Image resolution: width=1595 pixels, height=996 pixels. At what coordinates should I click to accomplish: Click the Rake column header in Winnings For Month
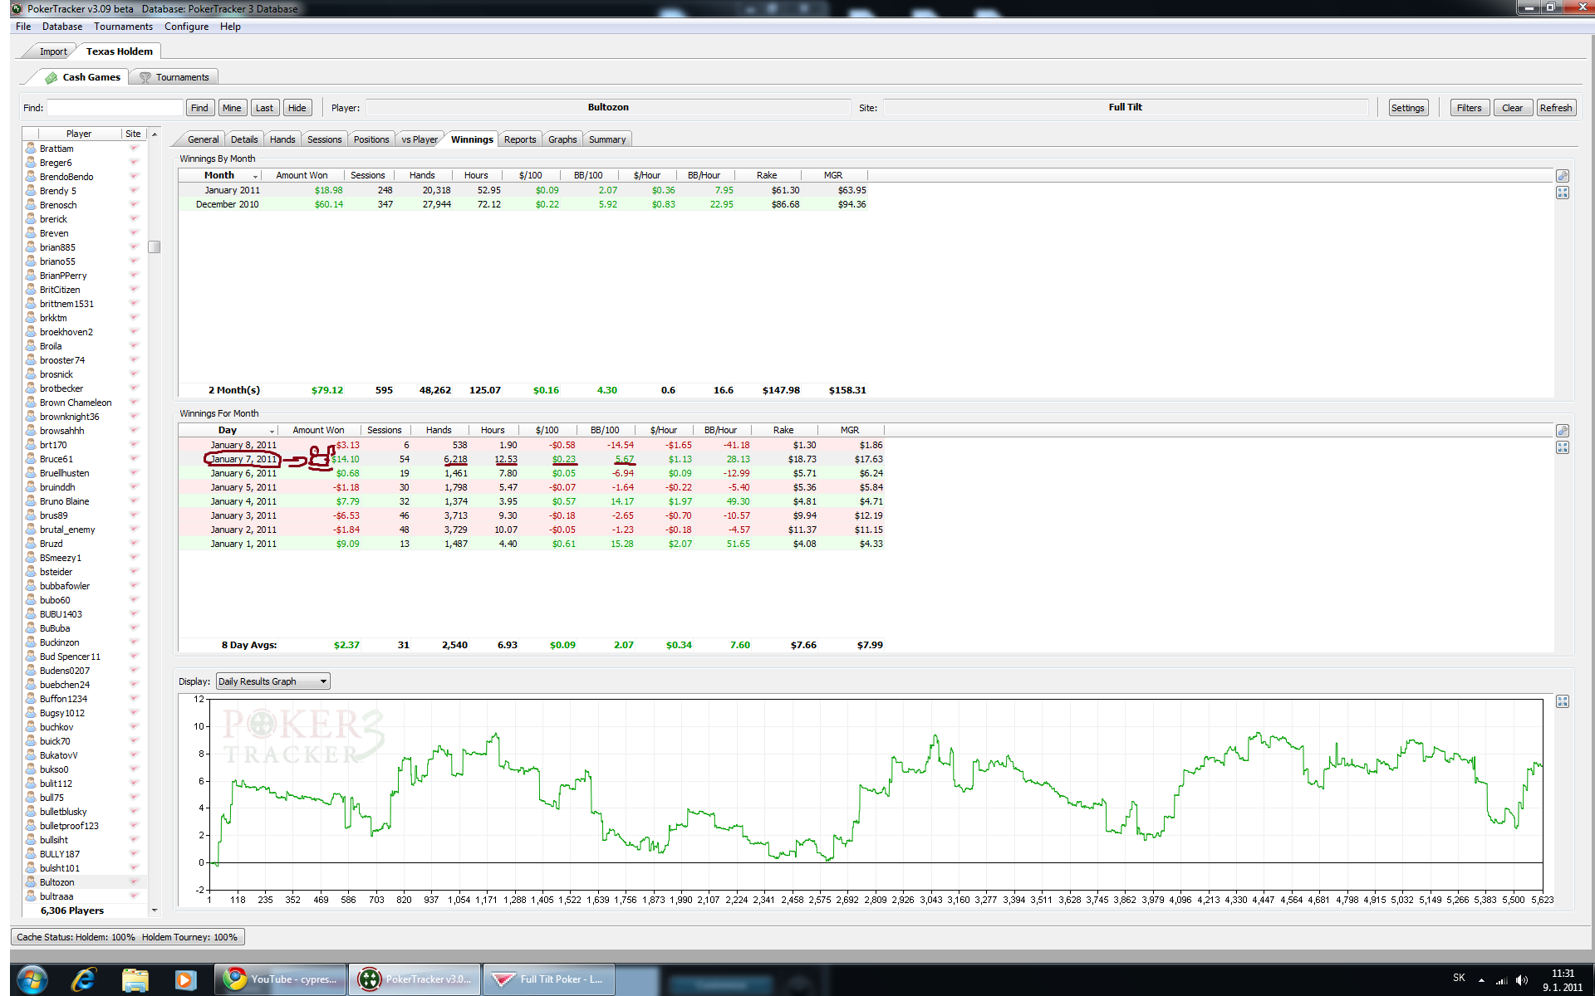[x=783, y=431]
